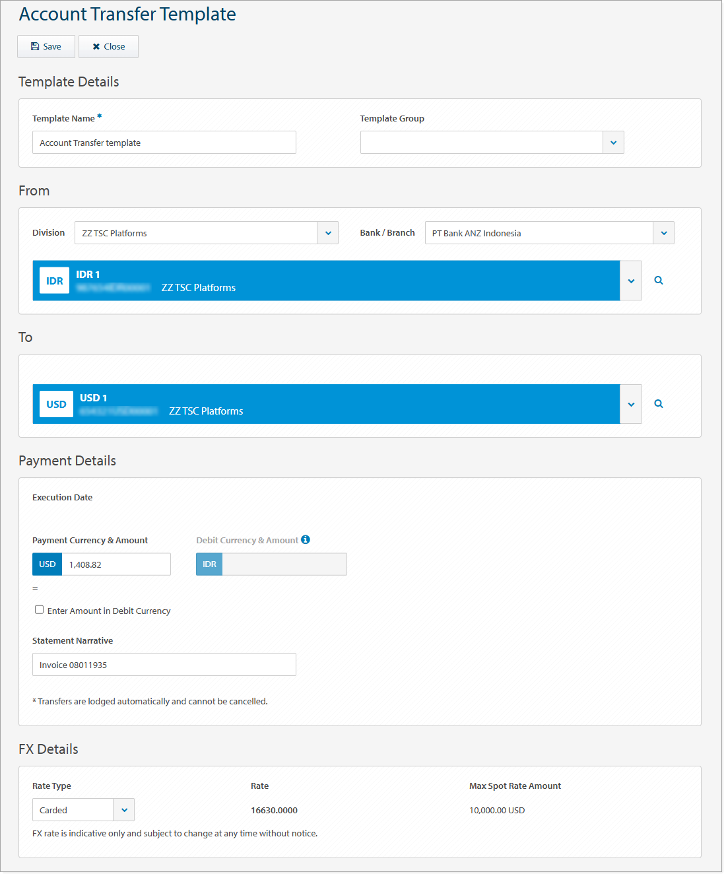Screen dimensions: 726x876
Task: Open the search icon beside the From account
Action: coord(658,280)
